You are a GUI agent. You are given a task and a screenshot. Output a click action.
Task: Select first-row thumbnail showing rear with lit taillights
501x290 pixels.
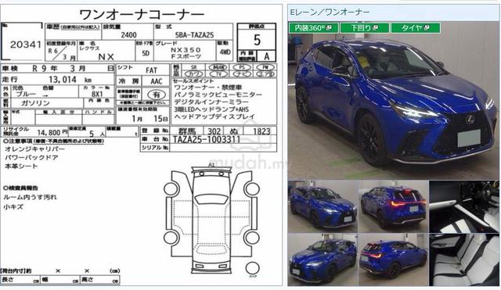click(393, 206)
